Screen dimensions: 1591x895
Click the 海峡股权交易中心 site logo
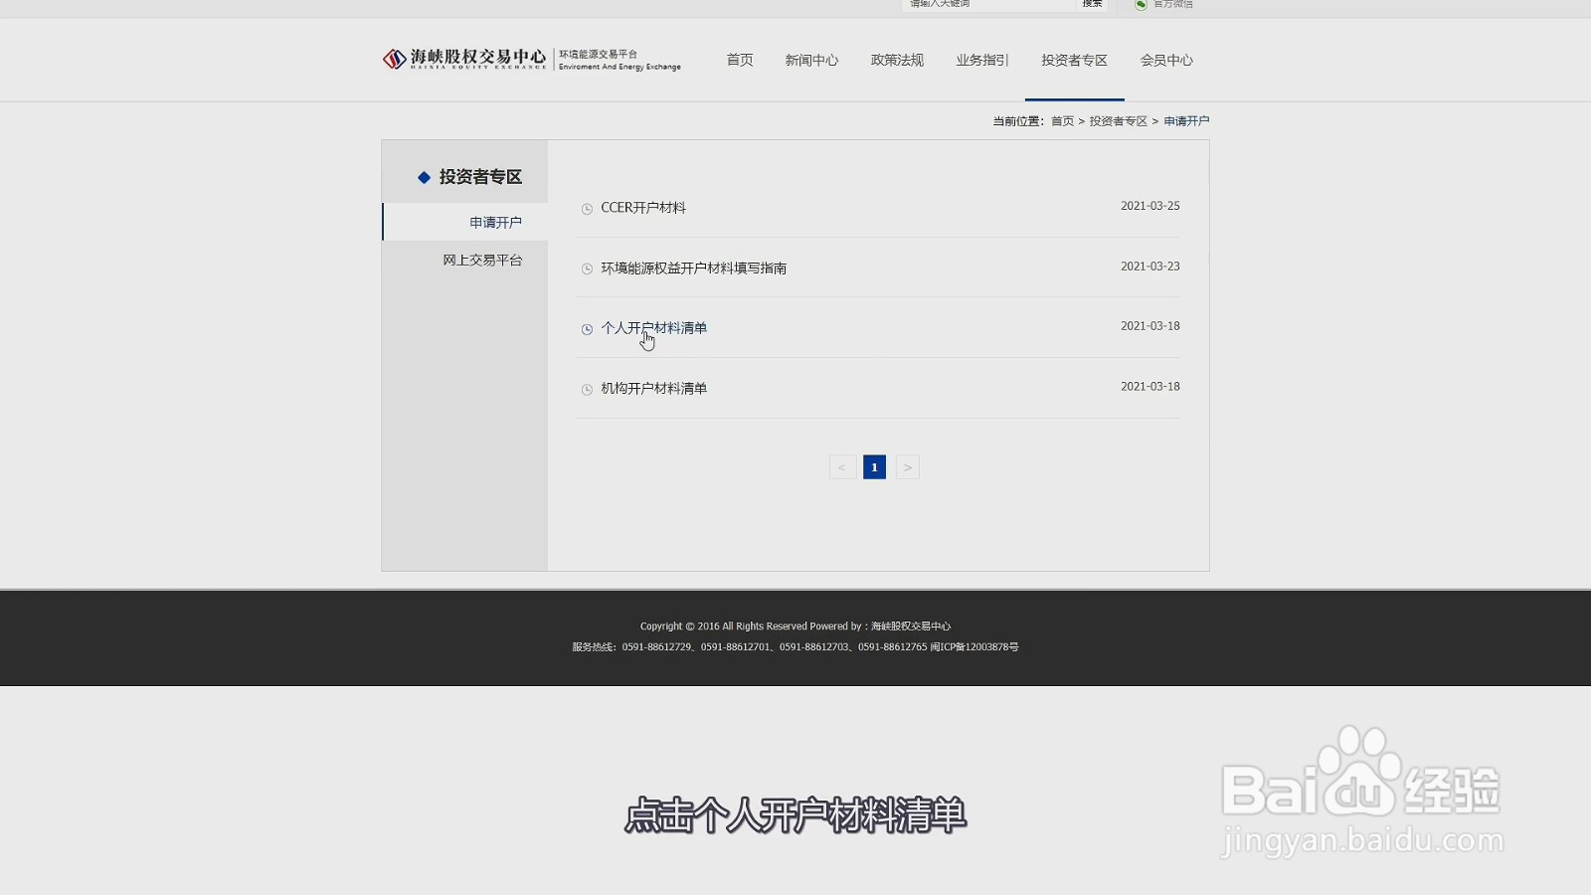point(464,60)
